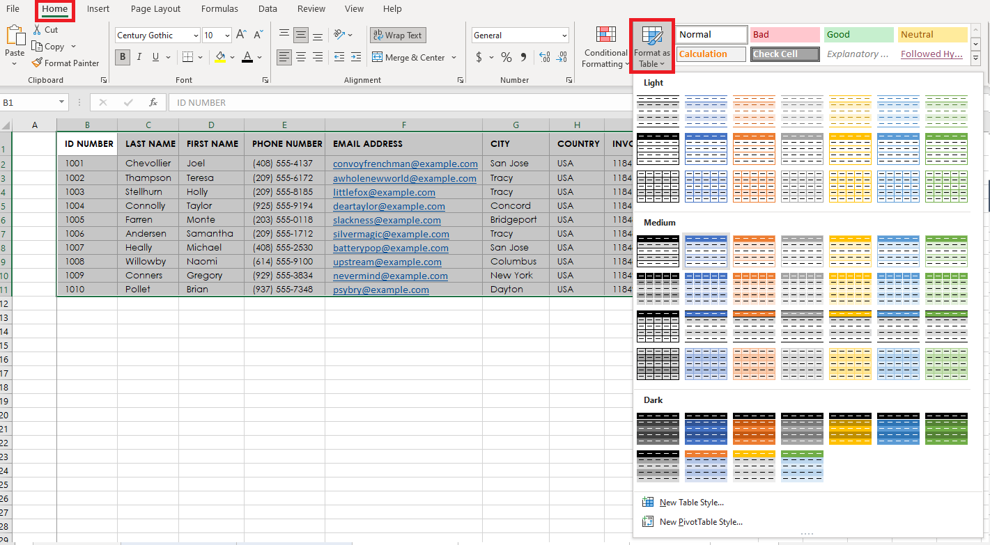Toggle Bold formatting
990x545 pixels.
click(123, 58)
